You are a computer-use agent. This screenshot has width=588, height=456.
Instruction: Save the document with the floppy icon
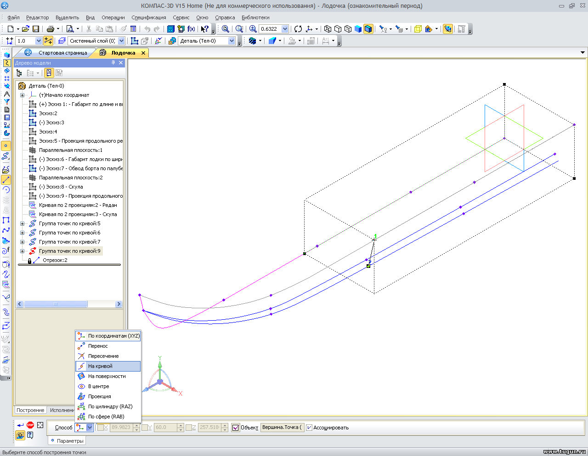point(35,29)
